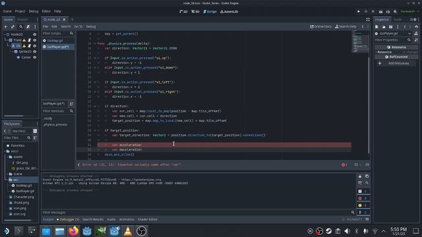The image size is (422, 237).
Task: Collapse the script editor error panel arrow
Action: click(x=78, y=165)
